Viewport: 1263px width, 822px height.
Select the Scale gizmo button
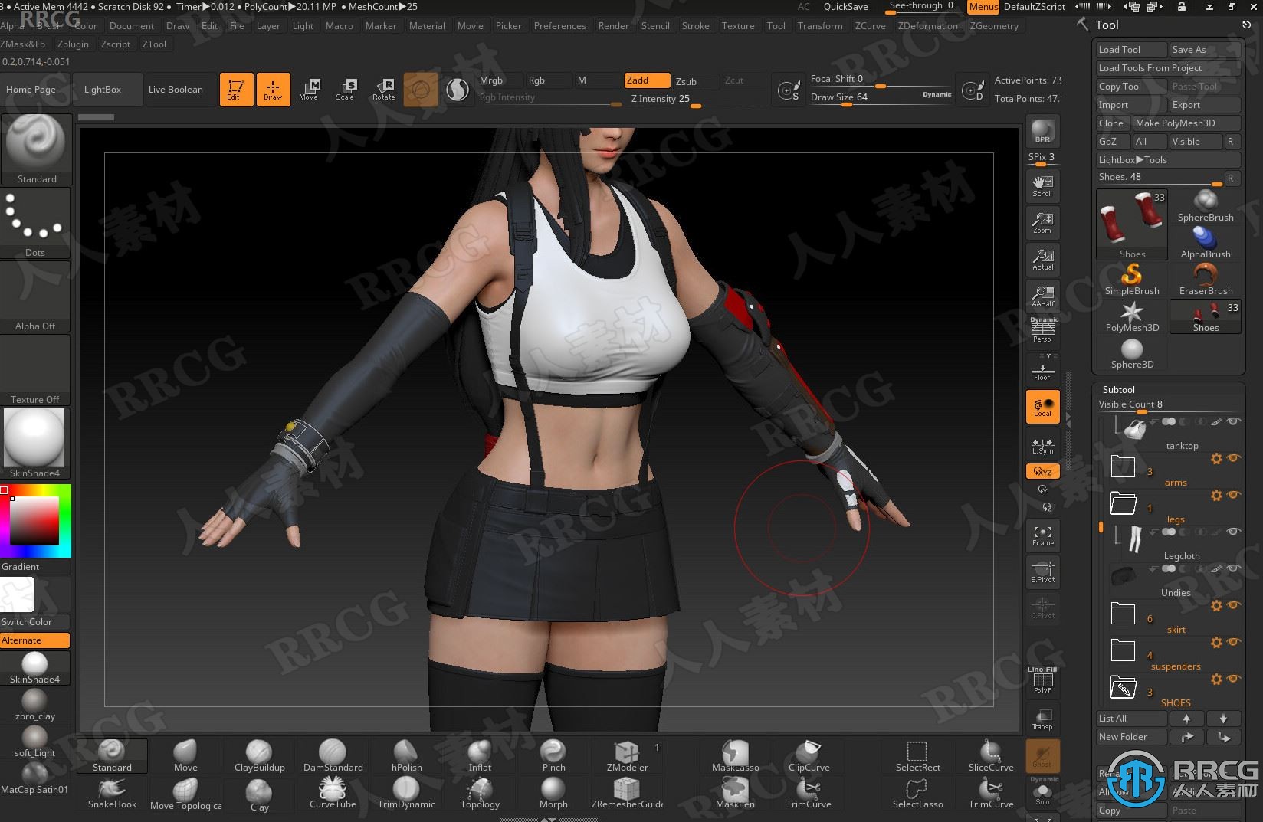[x=346, y=90]
